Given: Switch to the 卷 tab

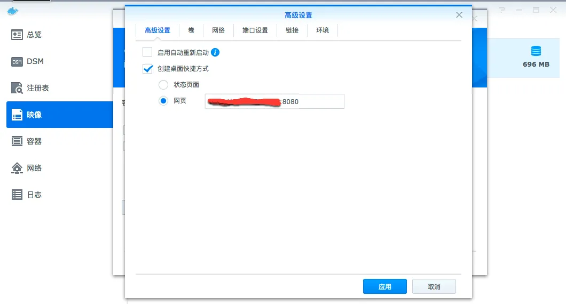Looking at the screenshot, I should [191, 30].
